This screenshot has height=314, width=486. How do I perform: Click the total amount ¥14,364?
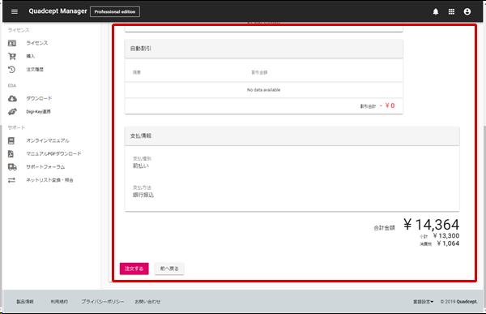(x=432, y=224)
